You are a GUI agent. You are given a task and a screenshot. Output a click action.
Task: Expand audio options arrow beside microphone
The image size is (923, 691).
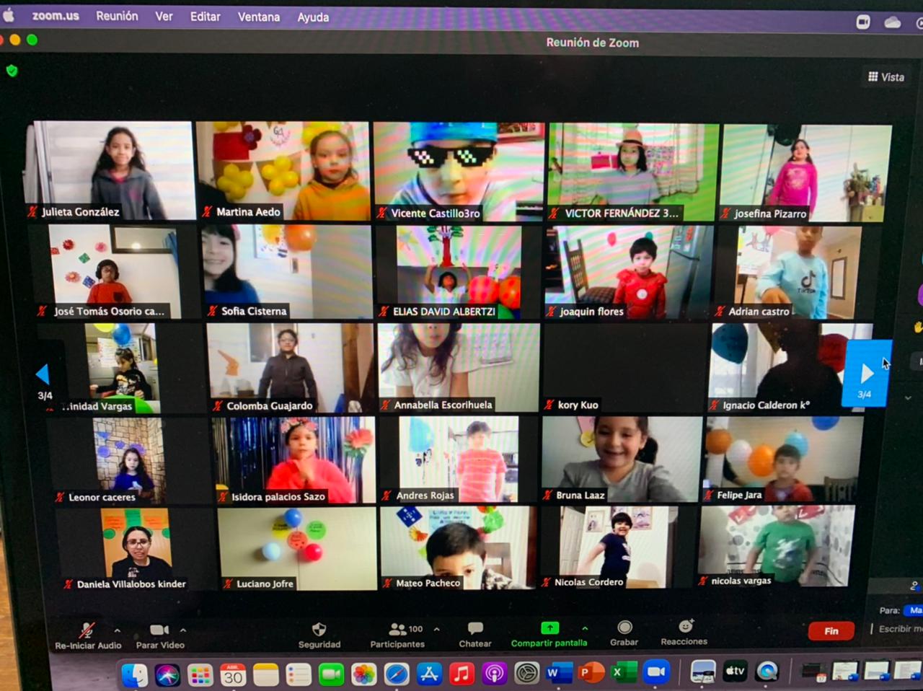[x=118, y=630]
